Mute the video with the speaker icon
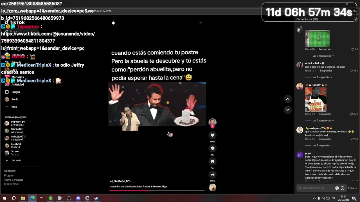 [113, 23]
